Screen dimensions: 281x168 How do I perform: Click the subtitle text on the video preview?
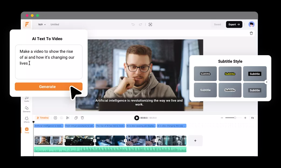pos(139,102)
